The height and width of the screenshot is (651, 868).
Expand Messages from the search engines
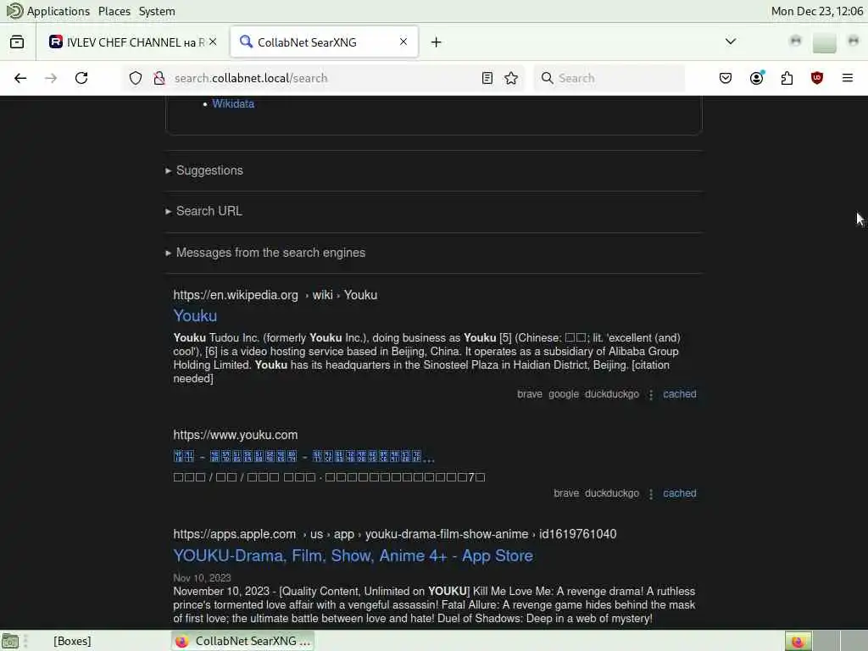[x=265, y=253]
